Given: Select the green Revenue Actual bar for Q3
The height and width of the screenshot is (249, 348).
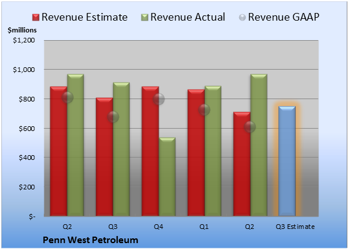Looking at the screenshot, I should [x=121, y=149].
